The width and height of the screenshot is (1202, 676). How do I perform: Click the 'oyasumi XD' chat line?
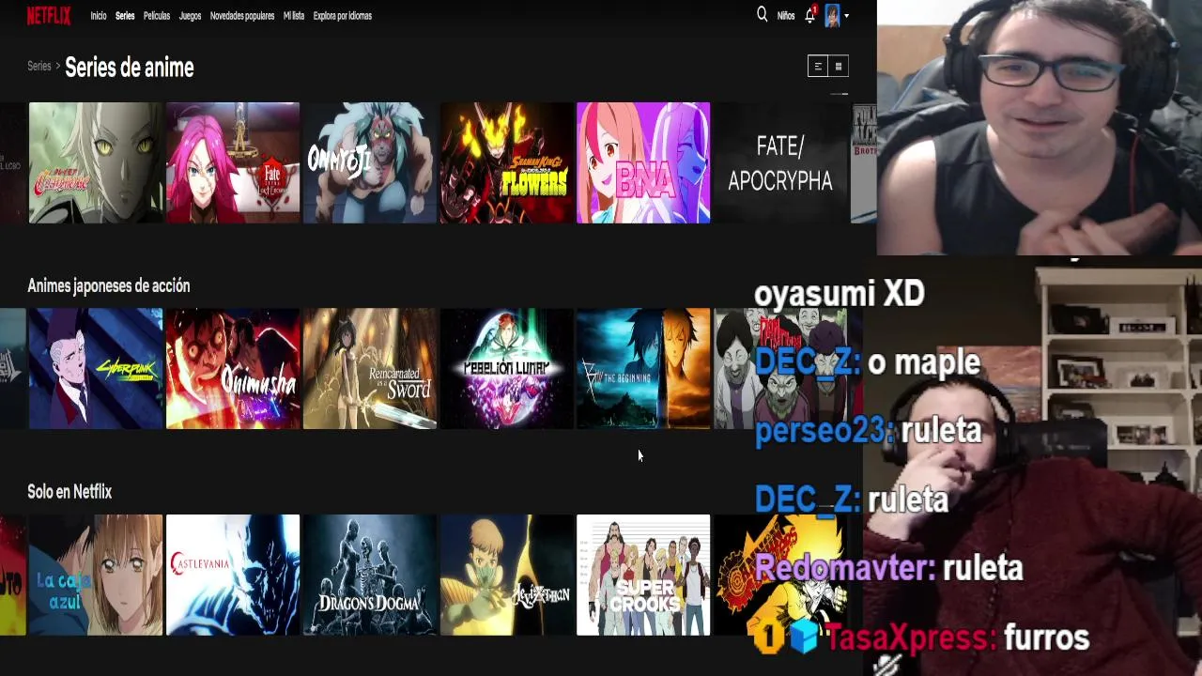840,294
